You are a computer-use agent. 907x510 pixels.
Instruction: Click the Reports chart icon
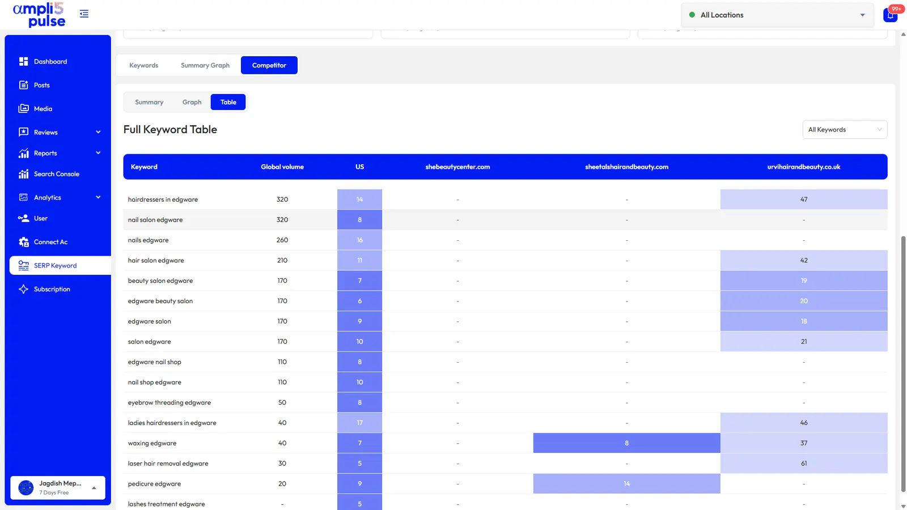[23, 153]
